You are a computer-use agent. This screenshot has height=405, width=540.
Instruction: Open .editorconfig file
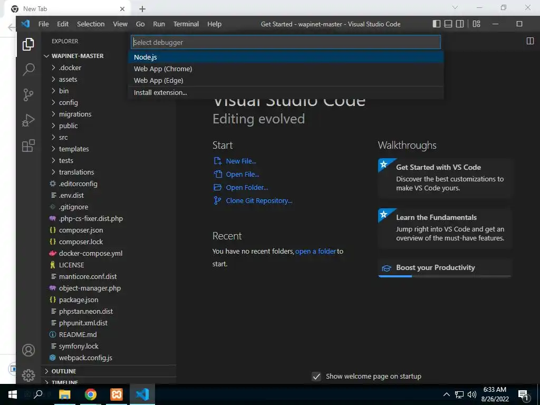(78, 184)
